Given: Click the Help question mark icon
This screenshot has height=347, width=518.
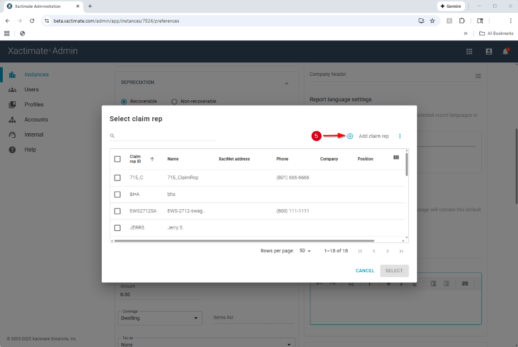Looking at the screenshot, I should click(12, 150).
